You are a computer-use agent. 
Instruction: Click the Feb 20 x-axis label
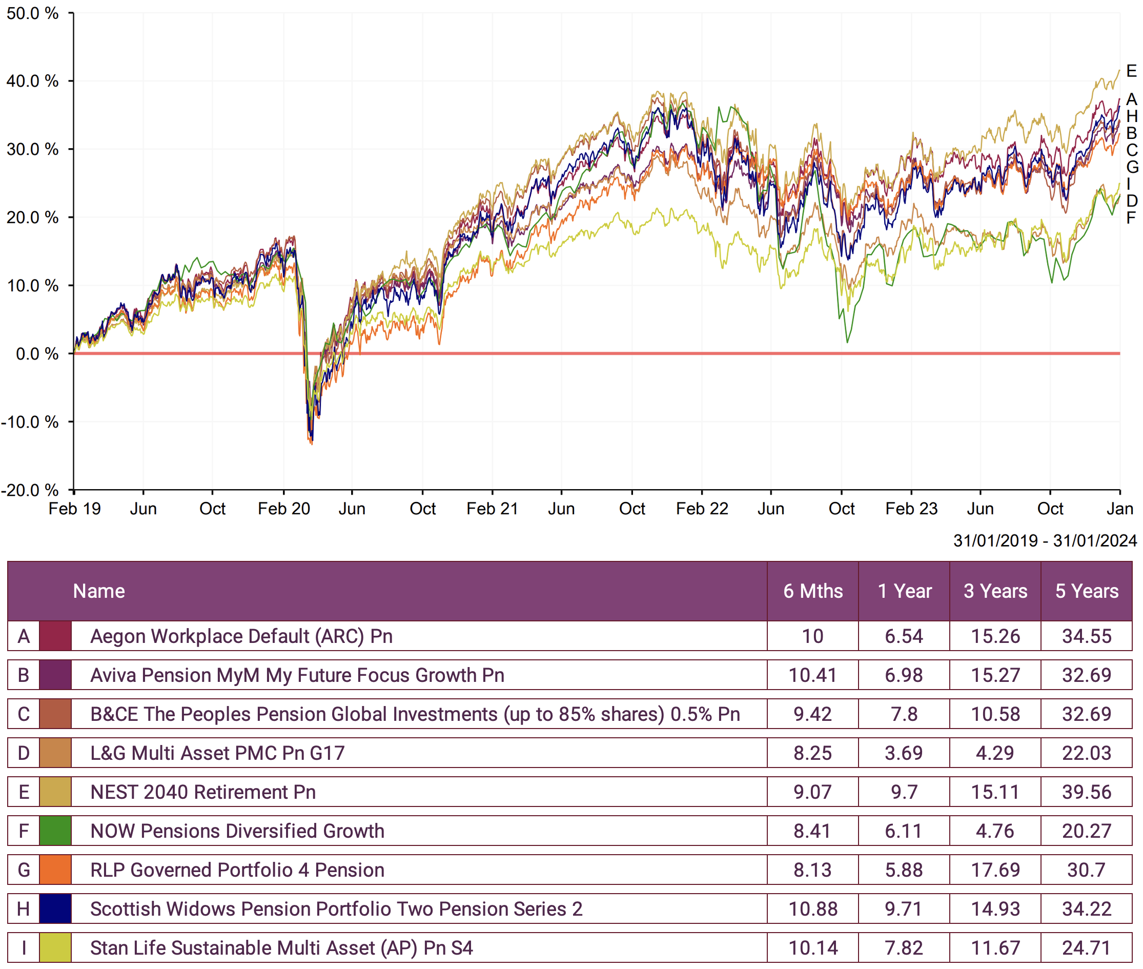pos(284,509)
